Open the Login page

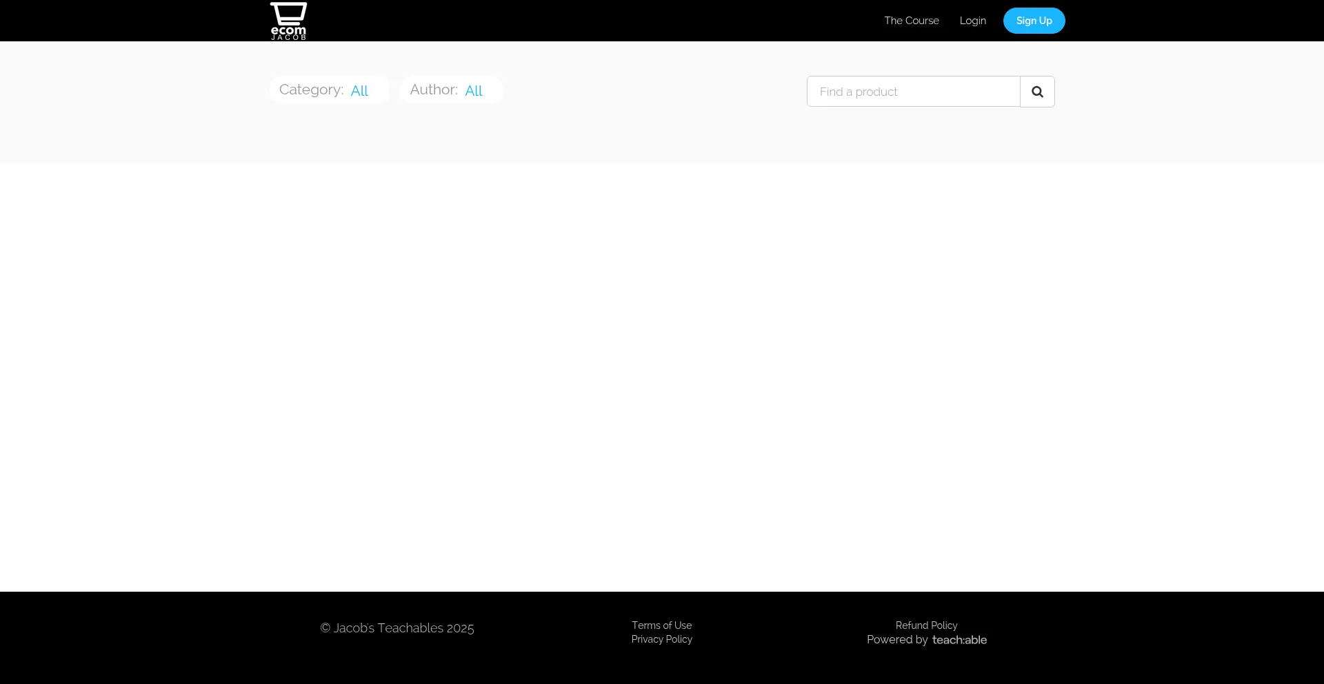pyautogui.click(x=972, y=21)
